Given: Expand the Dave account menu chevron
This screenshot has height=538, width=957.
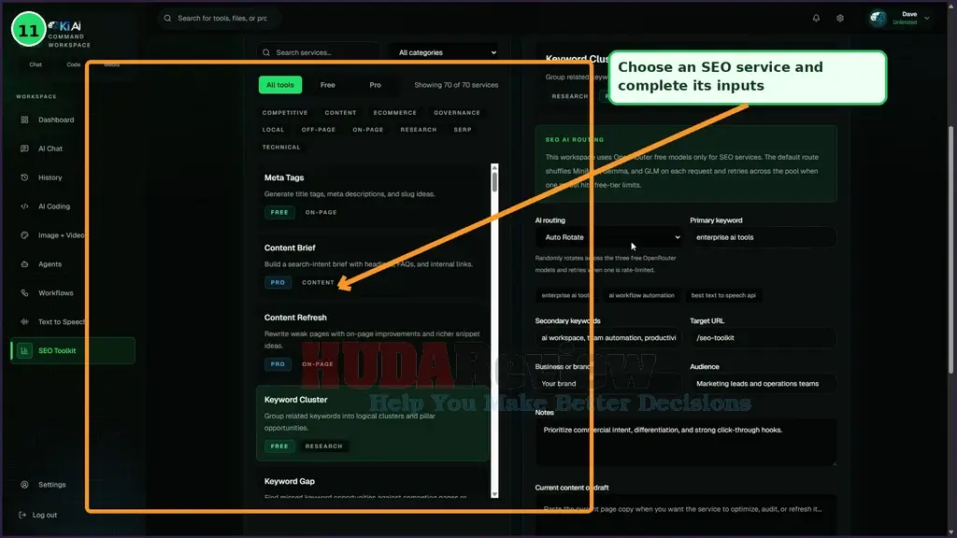Looking at the screenshot, I should coord(926,19).
